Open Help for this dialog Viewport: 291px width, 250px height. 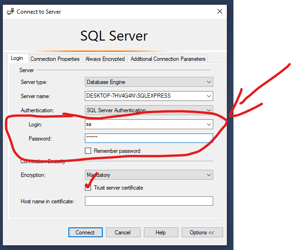pyautogui.click(x=161, y=233)
